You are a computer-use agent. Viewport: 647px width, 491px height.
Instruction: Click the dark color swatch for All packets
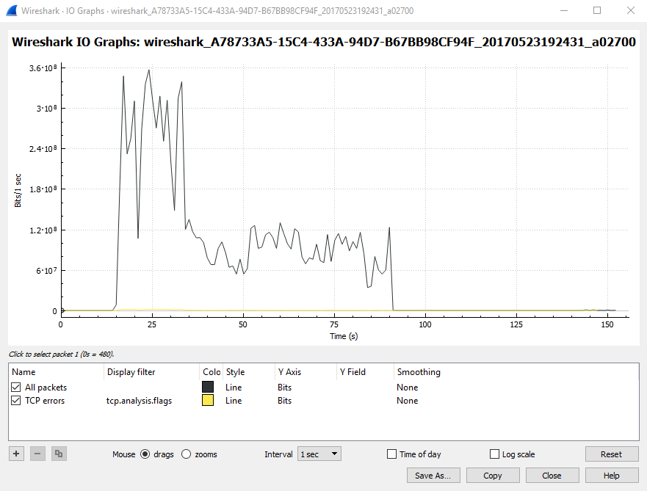[208, 387]
